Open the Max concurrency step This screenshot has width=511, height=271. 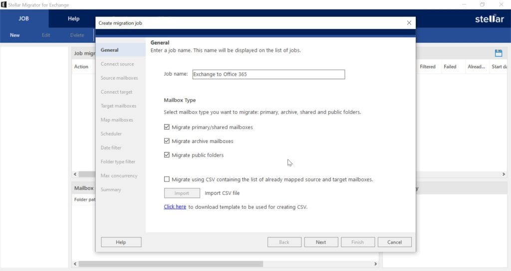click(x=119, y=176)
